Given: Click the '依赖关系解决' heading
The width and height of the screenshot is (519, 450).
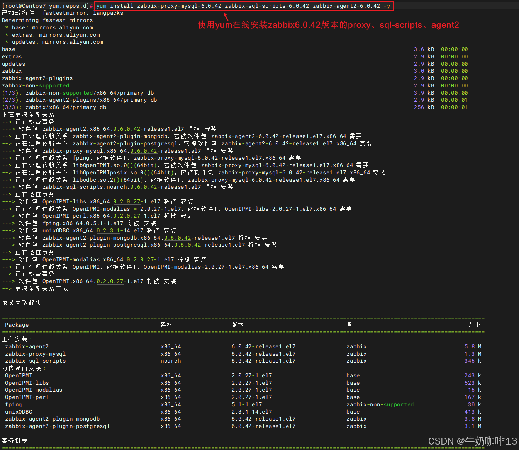Looking at the screenshot, I should [x=21, y=303].
